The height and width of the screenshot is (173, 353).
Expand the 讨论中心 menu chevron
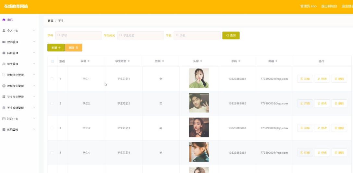click(34, 118)
